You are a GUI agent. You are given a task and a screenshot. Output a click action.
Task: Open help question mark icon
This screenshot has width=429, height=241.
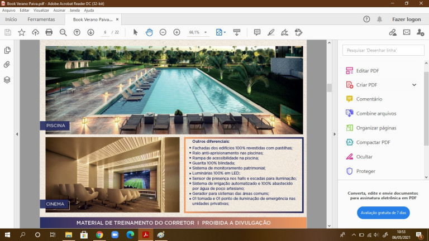[x=366, y=19]
